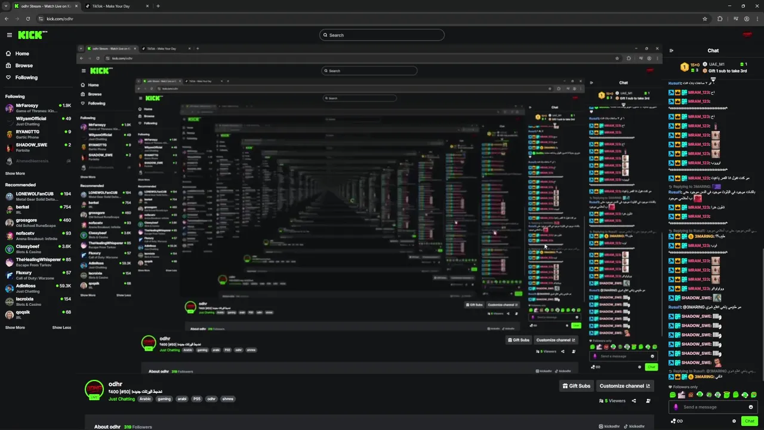Click lacroixla channel avatar
Image resolution: width=764 pixels, height=430 pixels.
pos(10,302)
